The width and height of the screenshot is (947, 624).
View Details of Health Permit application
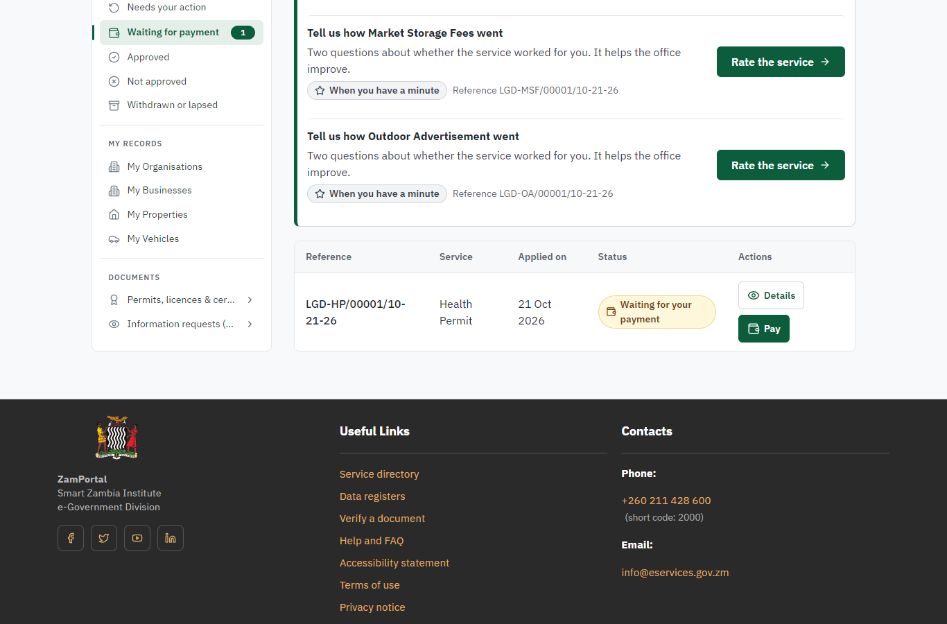point(771,295)
